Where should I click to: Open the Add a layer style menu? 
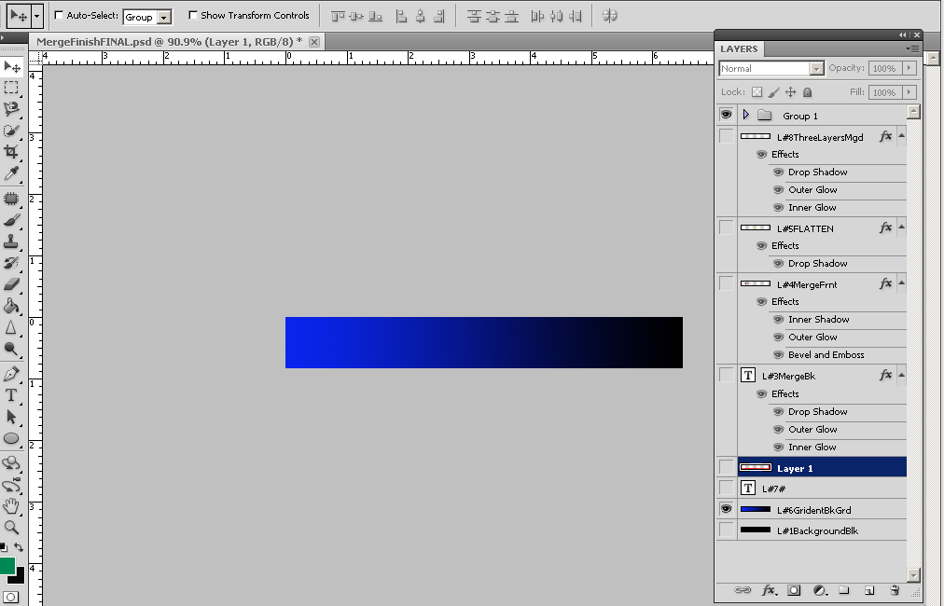(769, 590)
